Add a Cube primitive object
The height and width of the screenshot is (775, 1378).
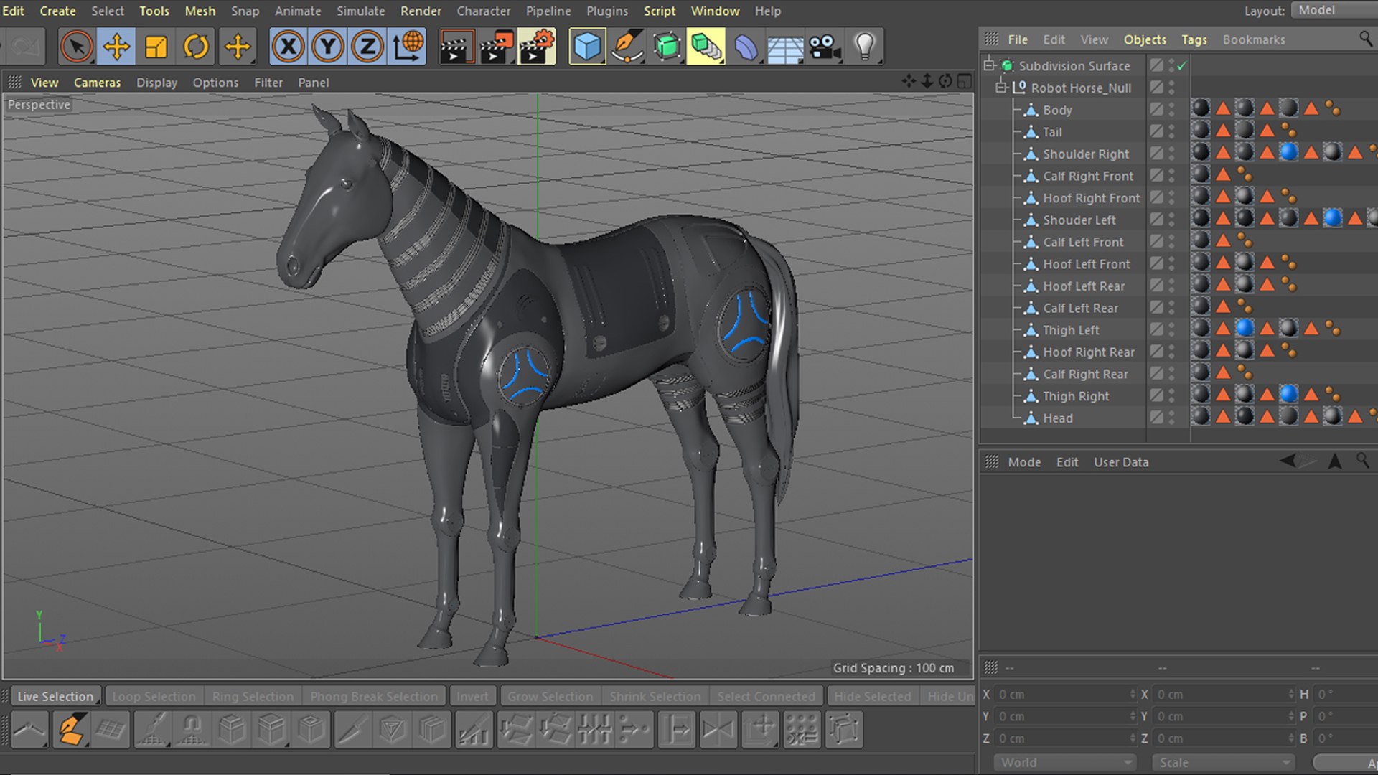pyautogui.click(x=587, y=47)
